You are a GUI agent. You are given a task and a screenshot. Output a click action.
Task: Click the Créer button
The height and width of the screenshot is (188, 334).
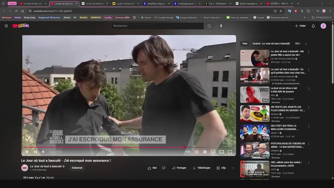pyautogui.click(x=300, y=26)
